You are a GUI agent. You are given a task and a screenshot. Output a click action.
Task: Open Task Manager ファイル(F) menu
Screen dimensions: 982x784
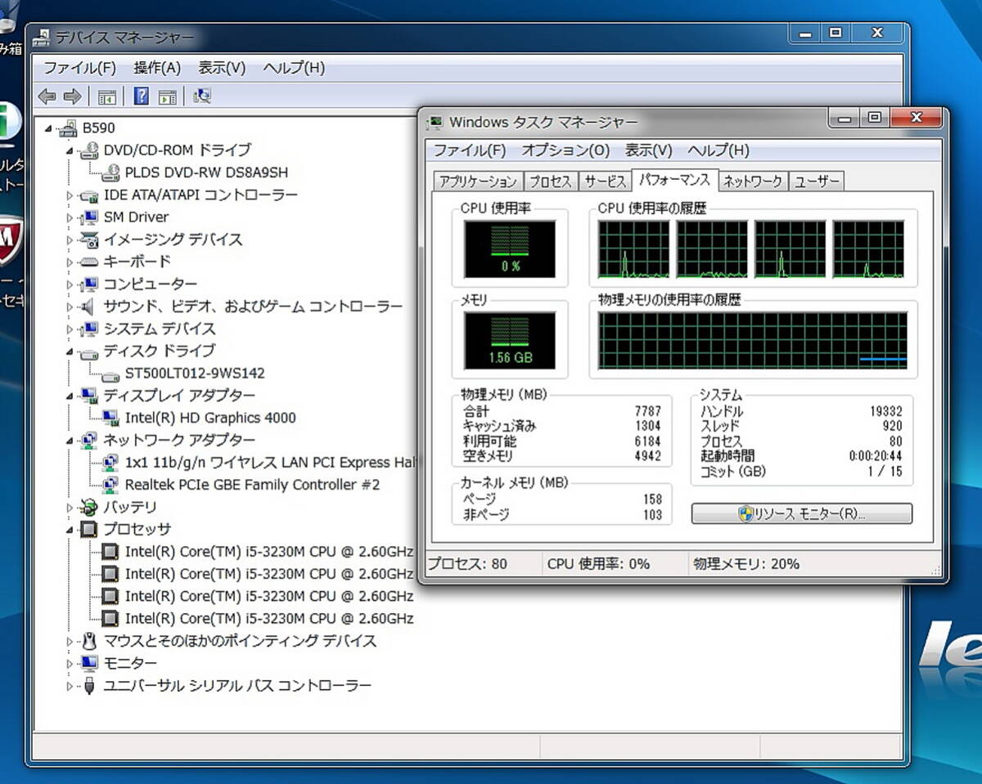tap(470, 150)
